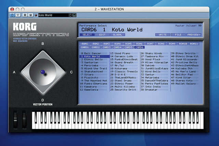
Task: Select performance 42 Pristine Bells
Action: point(186,63)
